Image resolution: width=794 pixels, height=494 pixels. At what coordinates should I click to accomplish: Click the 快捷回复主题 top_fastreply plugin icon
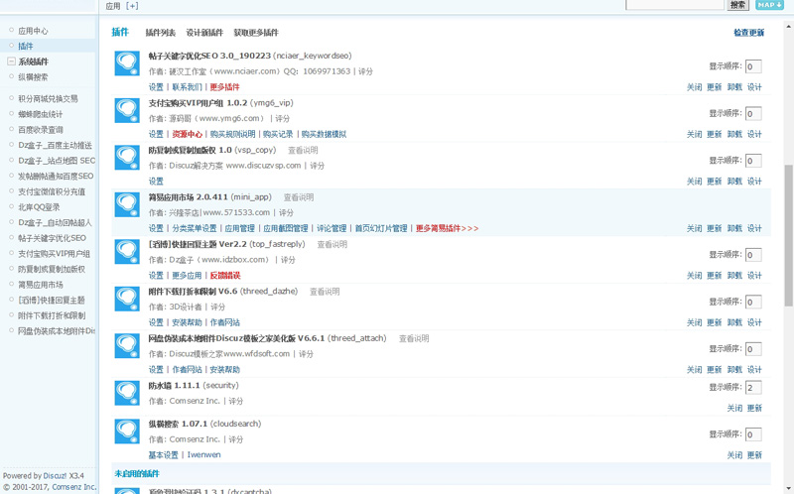(x=127, y=252)
